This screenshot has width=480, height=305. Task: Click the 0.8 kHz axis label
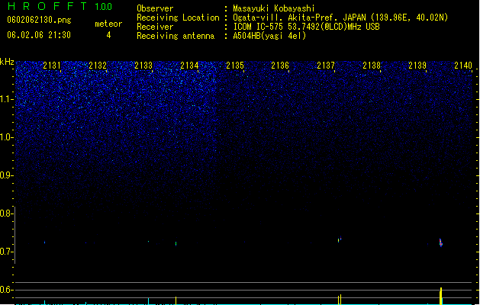click(x=6, y=213)
